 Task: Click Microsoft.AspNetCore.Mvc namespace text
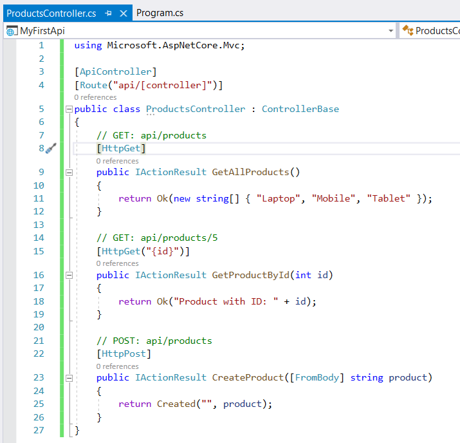[173, 45]
